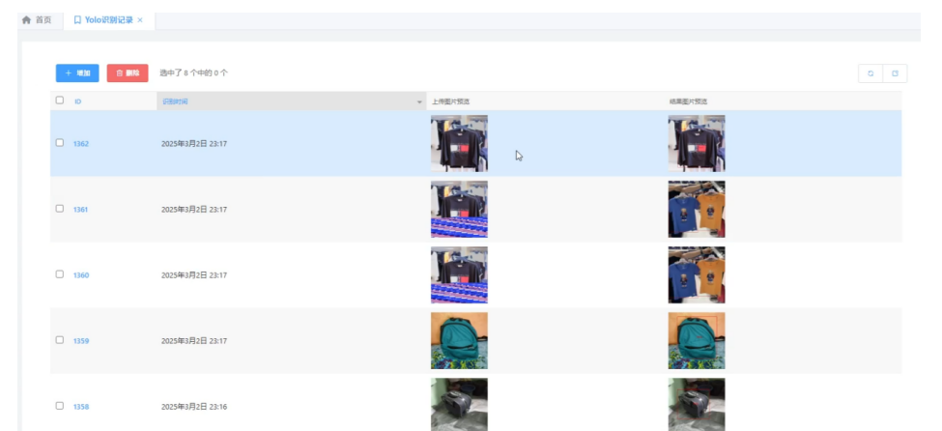Screen dimensions: 942x431
Task: Open record ID 1361 link
Action: (80, 210)
